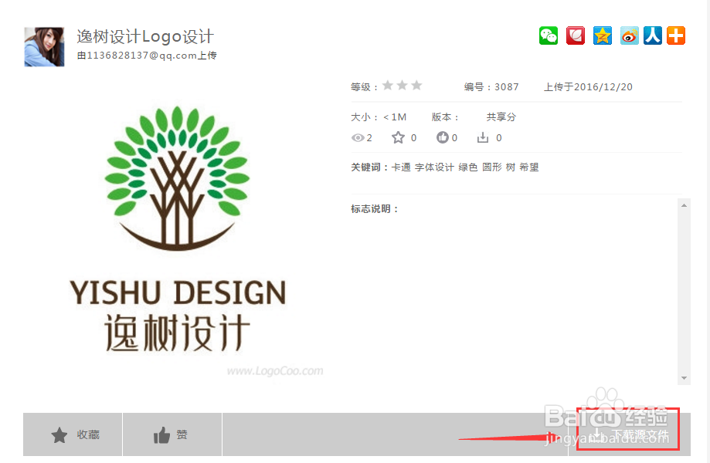
Task: Click the keyword 圆形
Action: [x=492, y=167]
